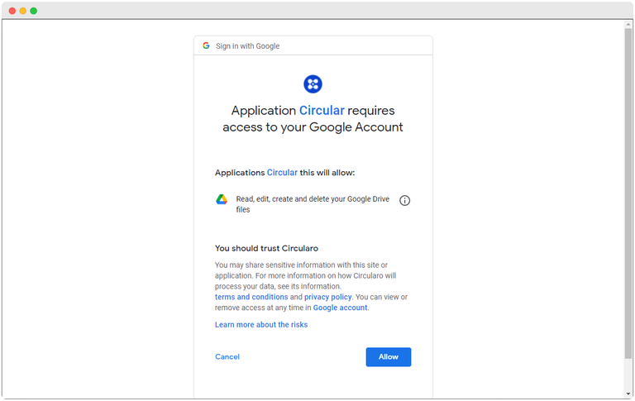
Task: Follow the Google account link
Action: pos(340,308)
